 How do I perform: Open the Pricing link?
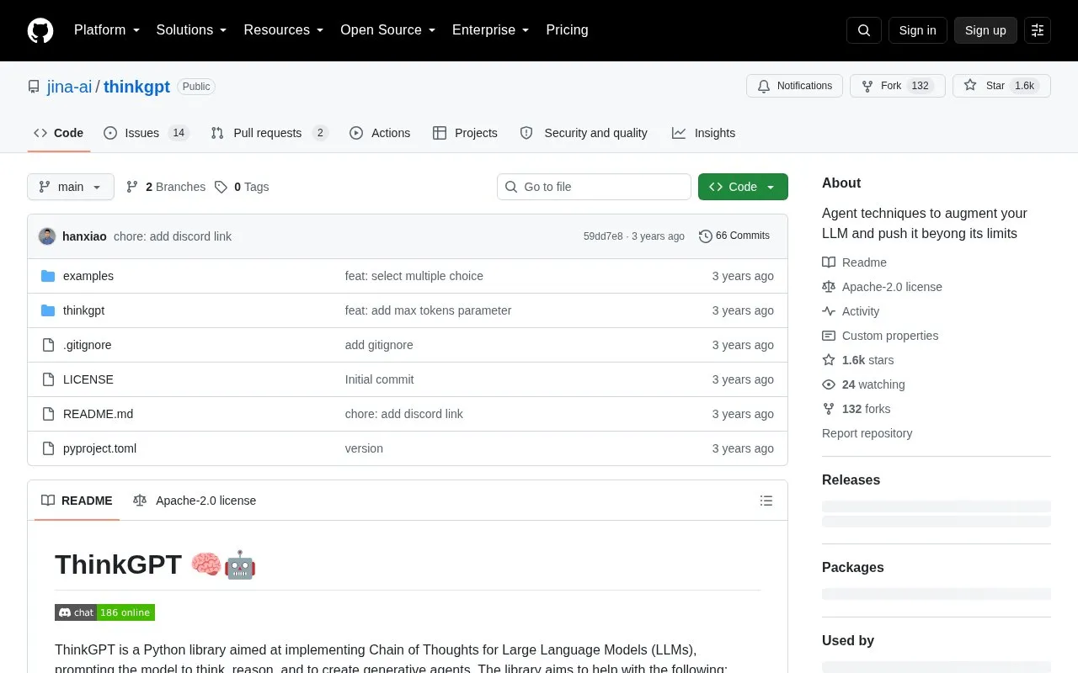[x=567, y=30]
